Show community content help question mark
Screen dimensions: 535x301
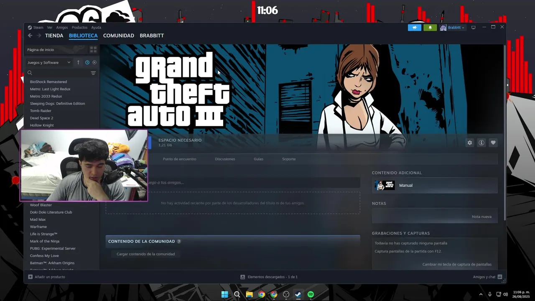[x=179, y=241]
